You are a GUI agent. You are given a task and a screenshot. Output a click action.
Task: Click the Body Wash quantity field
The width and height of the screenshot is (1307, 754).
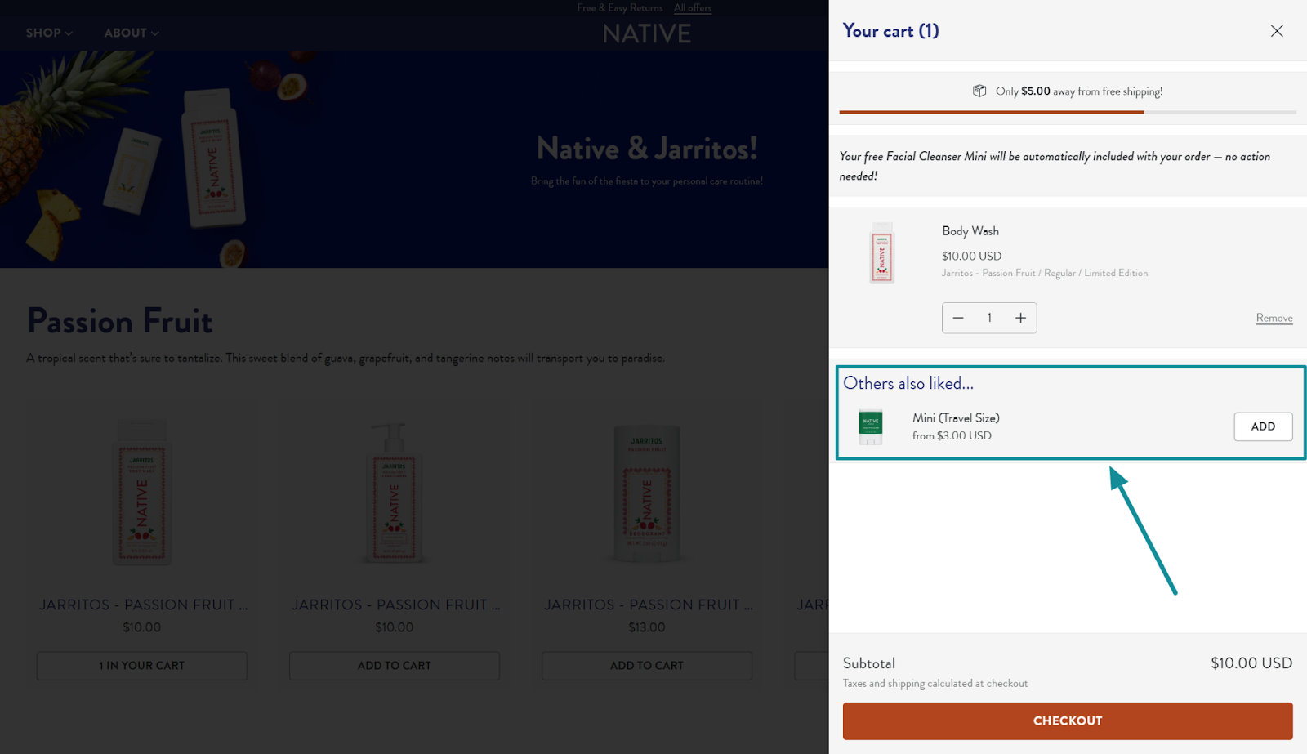click(x=989, y=318)
